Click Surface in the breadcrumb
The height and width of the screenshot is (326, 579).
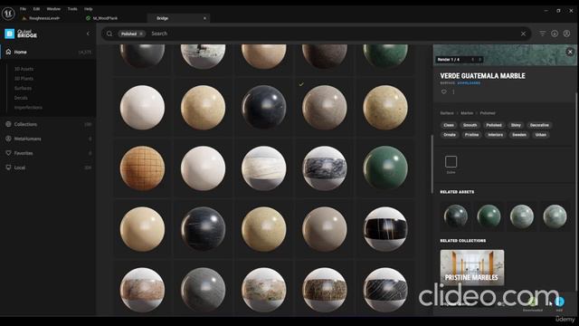tap(447, 113)
